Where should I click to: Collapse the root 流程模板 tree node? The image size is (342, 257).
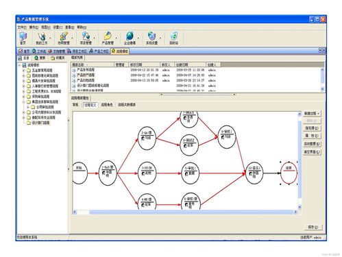coord(19,65)
